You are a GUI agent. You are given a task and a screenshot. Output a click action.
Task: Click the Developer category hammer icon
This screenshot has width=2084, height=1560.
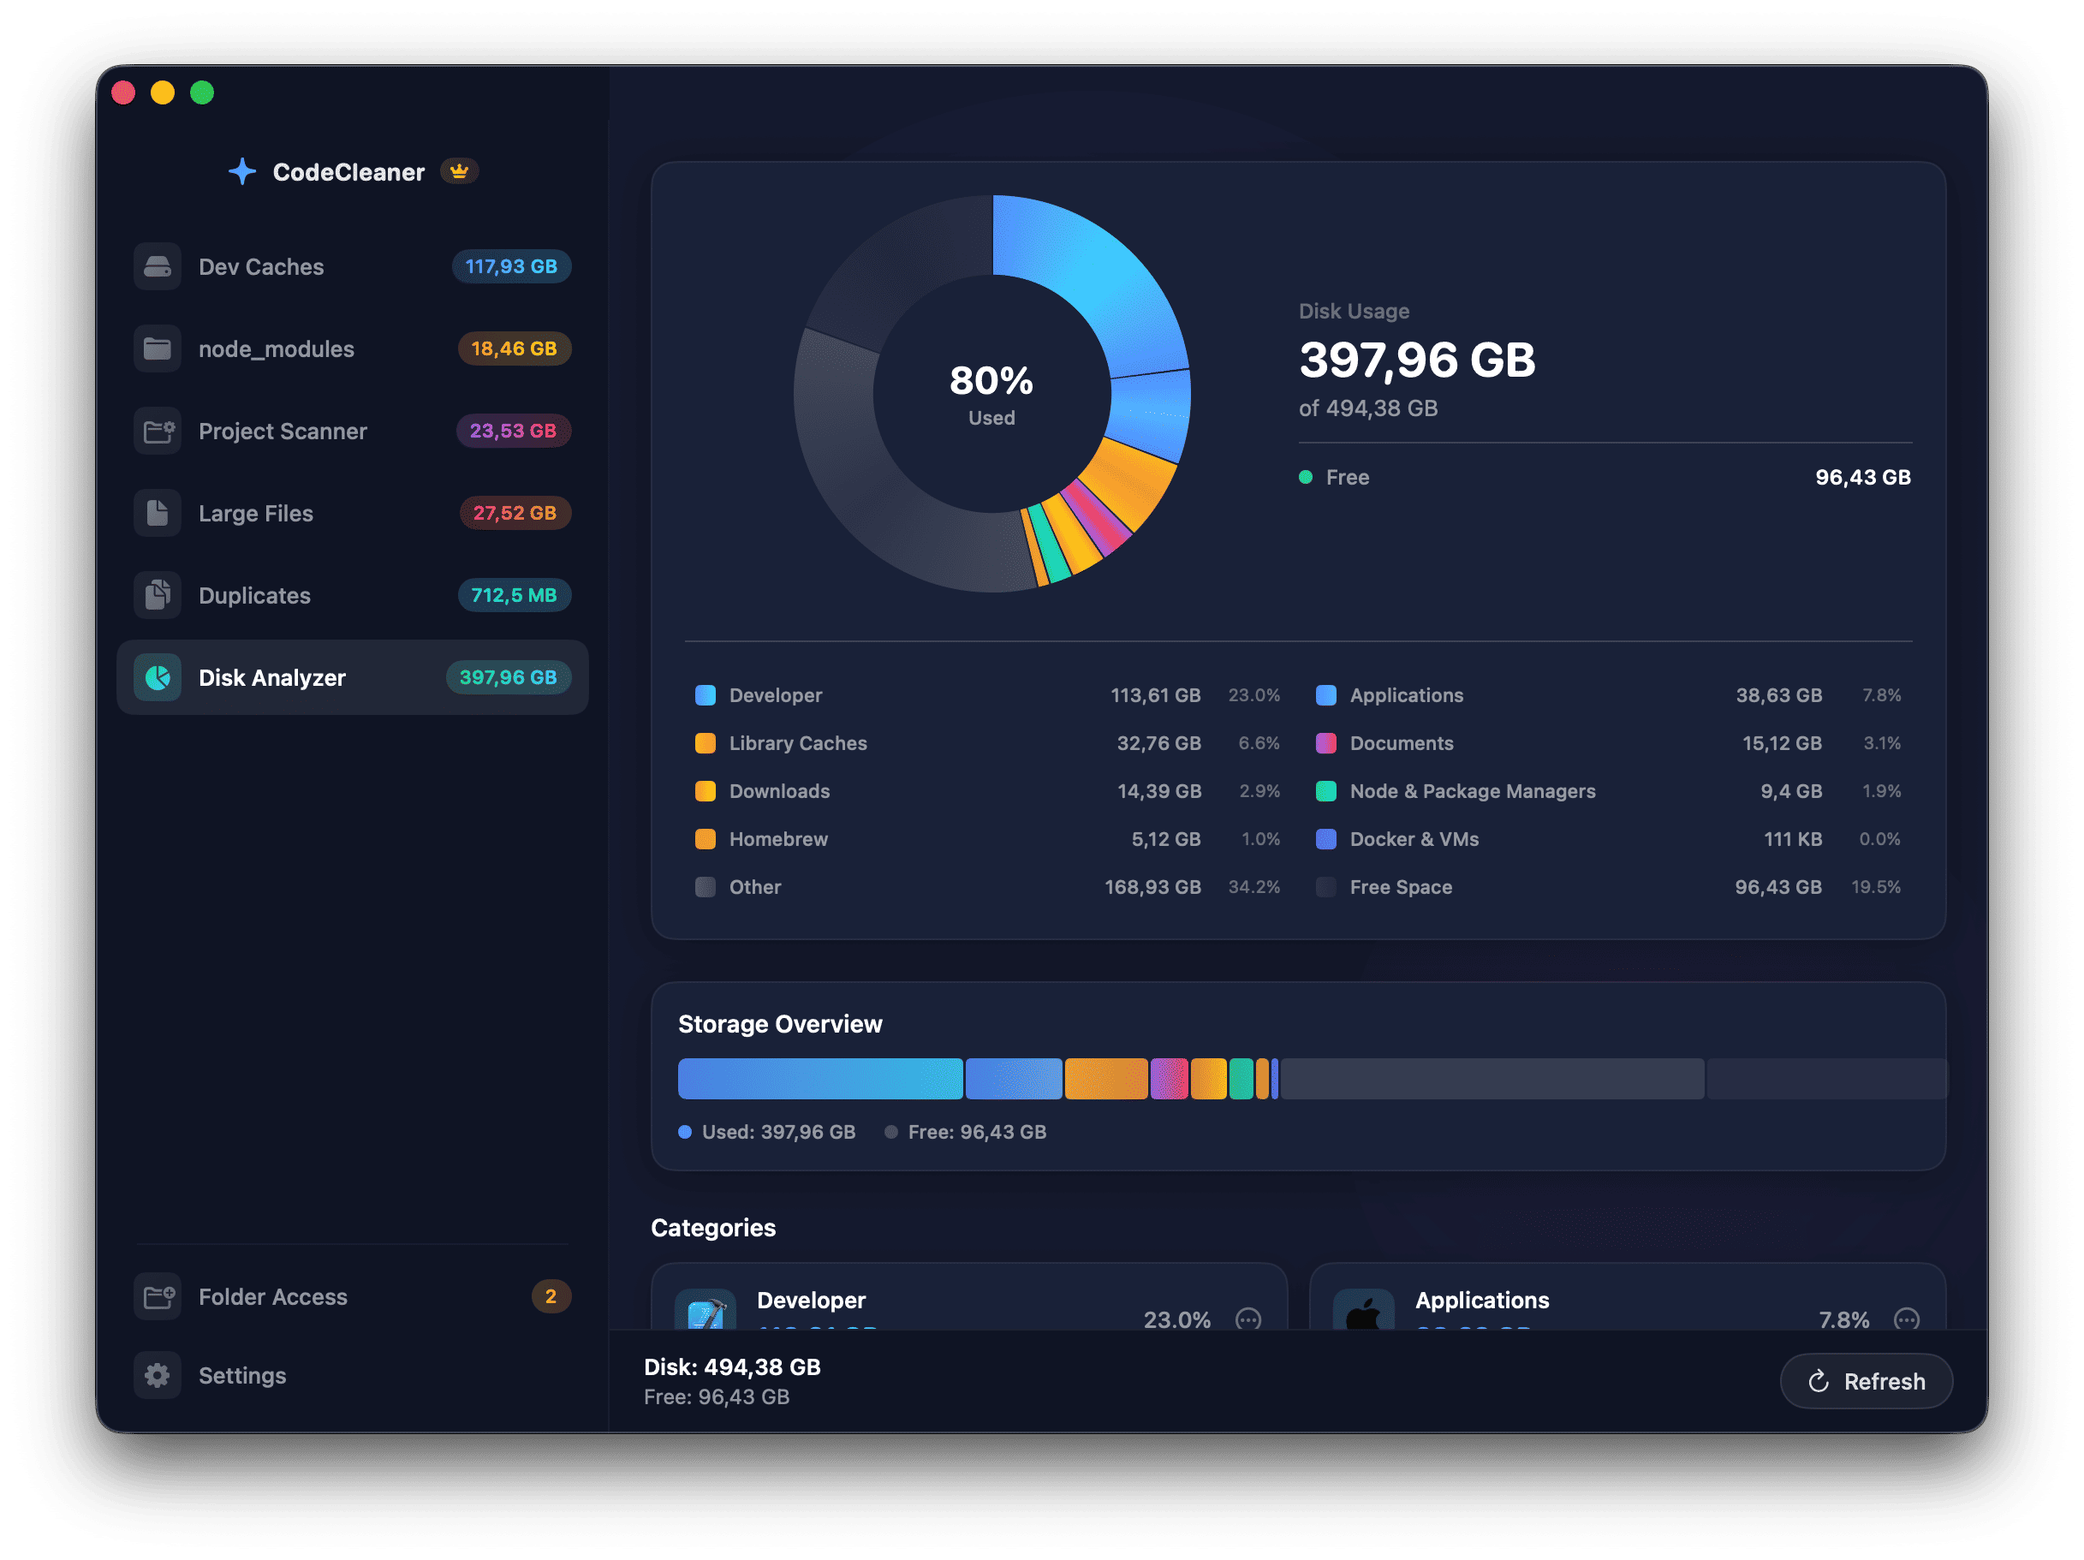point(705,1313)
